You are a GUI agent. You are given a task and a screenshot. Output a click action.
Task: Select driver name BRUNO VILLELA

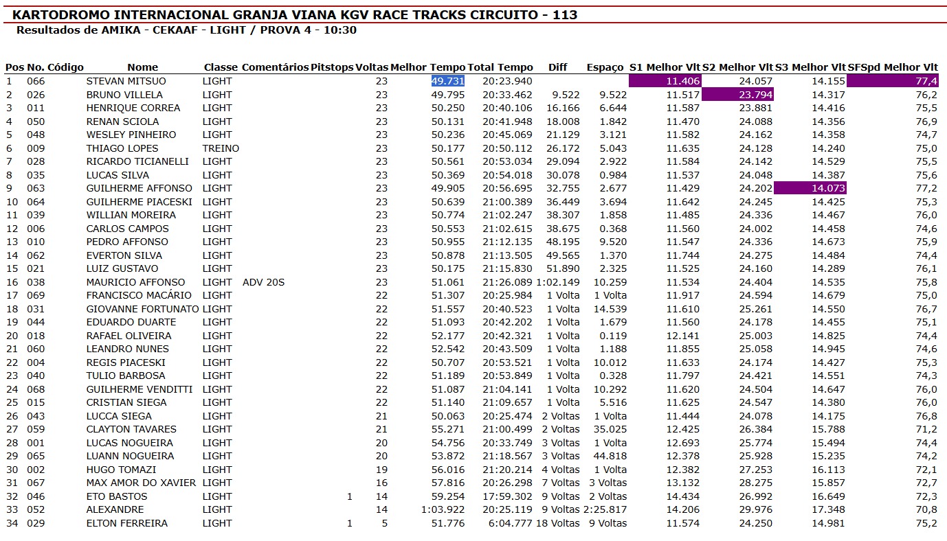124,95
